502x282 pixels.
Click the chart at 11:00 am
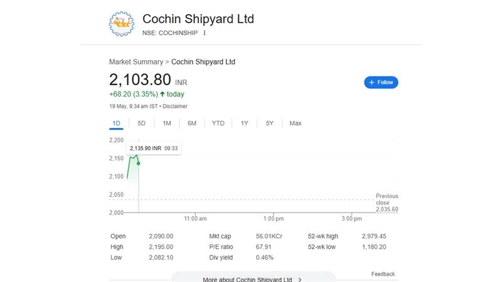click(195, 188)
